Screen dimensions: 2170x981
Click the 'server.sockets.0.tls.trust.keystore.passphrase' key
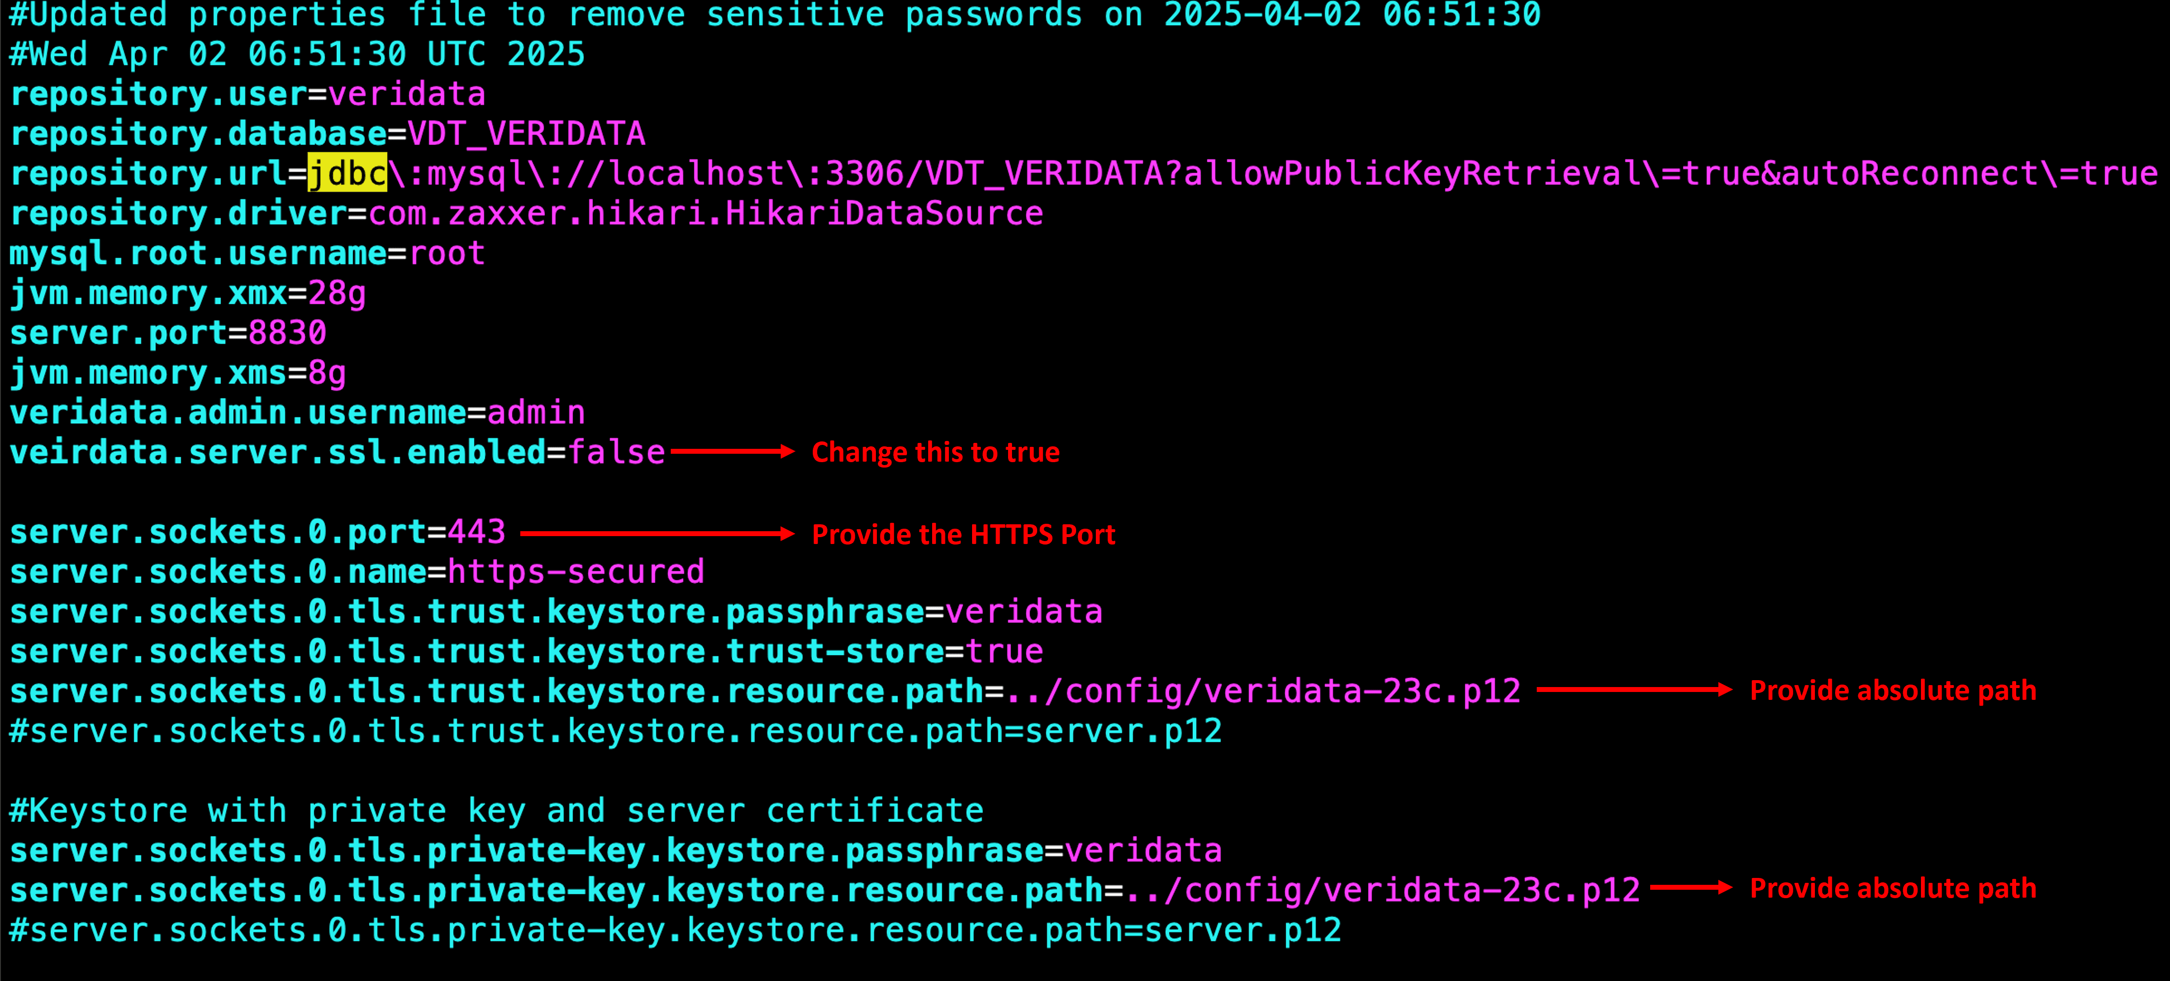468,613
